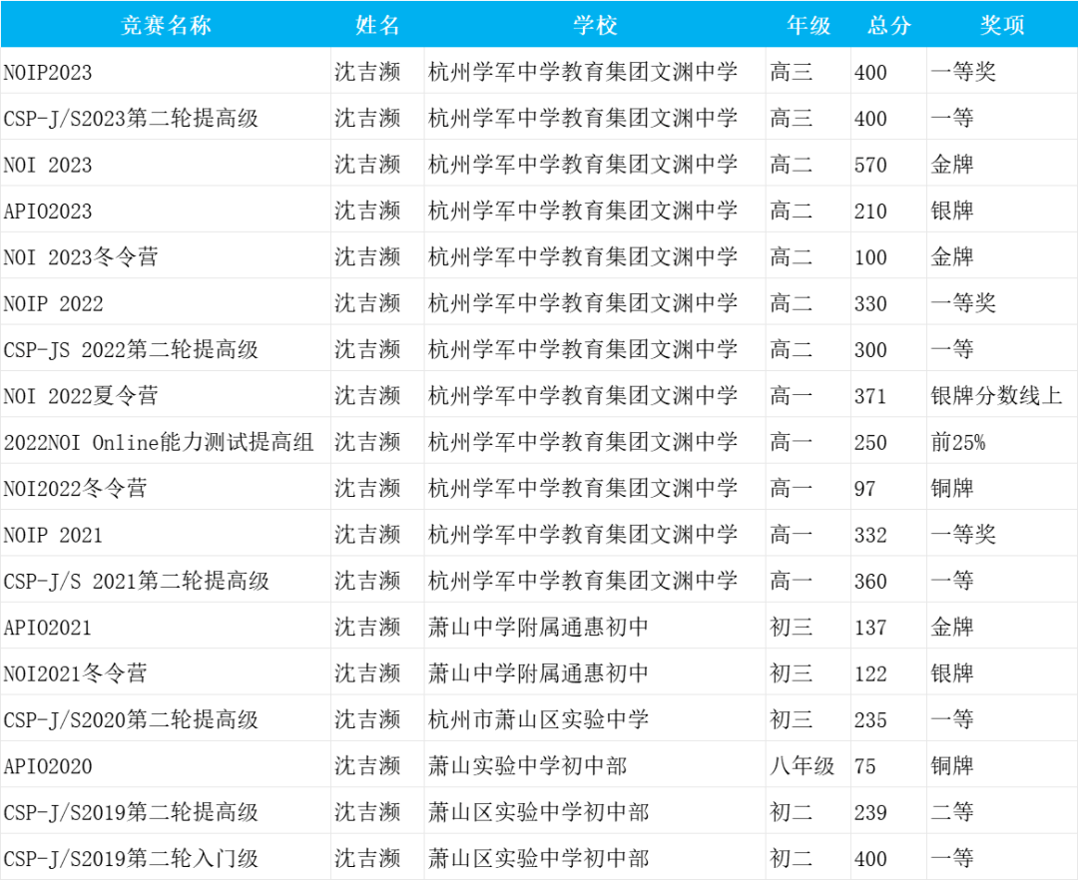Image resolution: width=1078 pixels, height=880 pixels.
Task: Select the APIO2023 competition cell
Action: (48, 211)
